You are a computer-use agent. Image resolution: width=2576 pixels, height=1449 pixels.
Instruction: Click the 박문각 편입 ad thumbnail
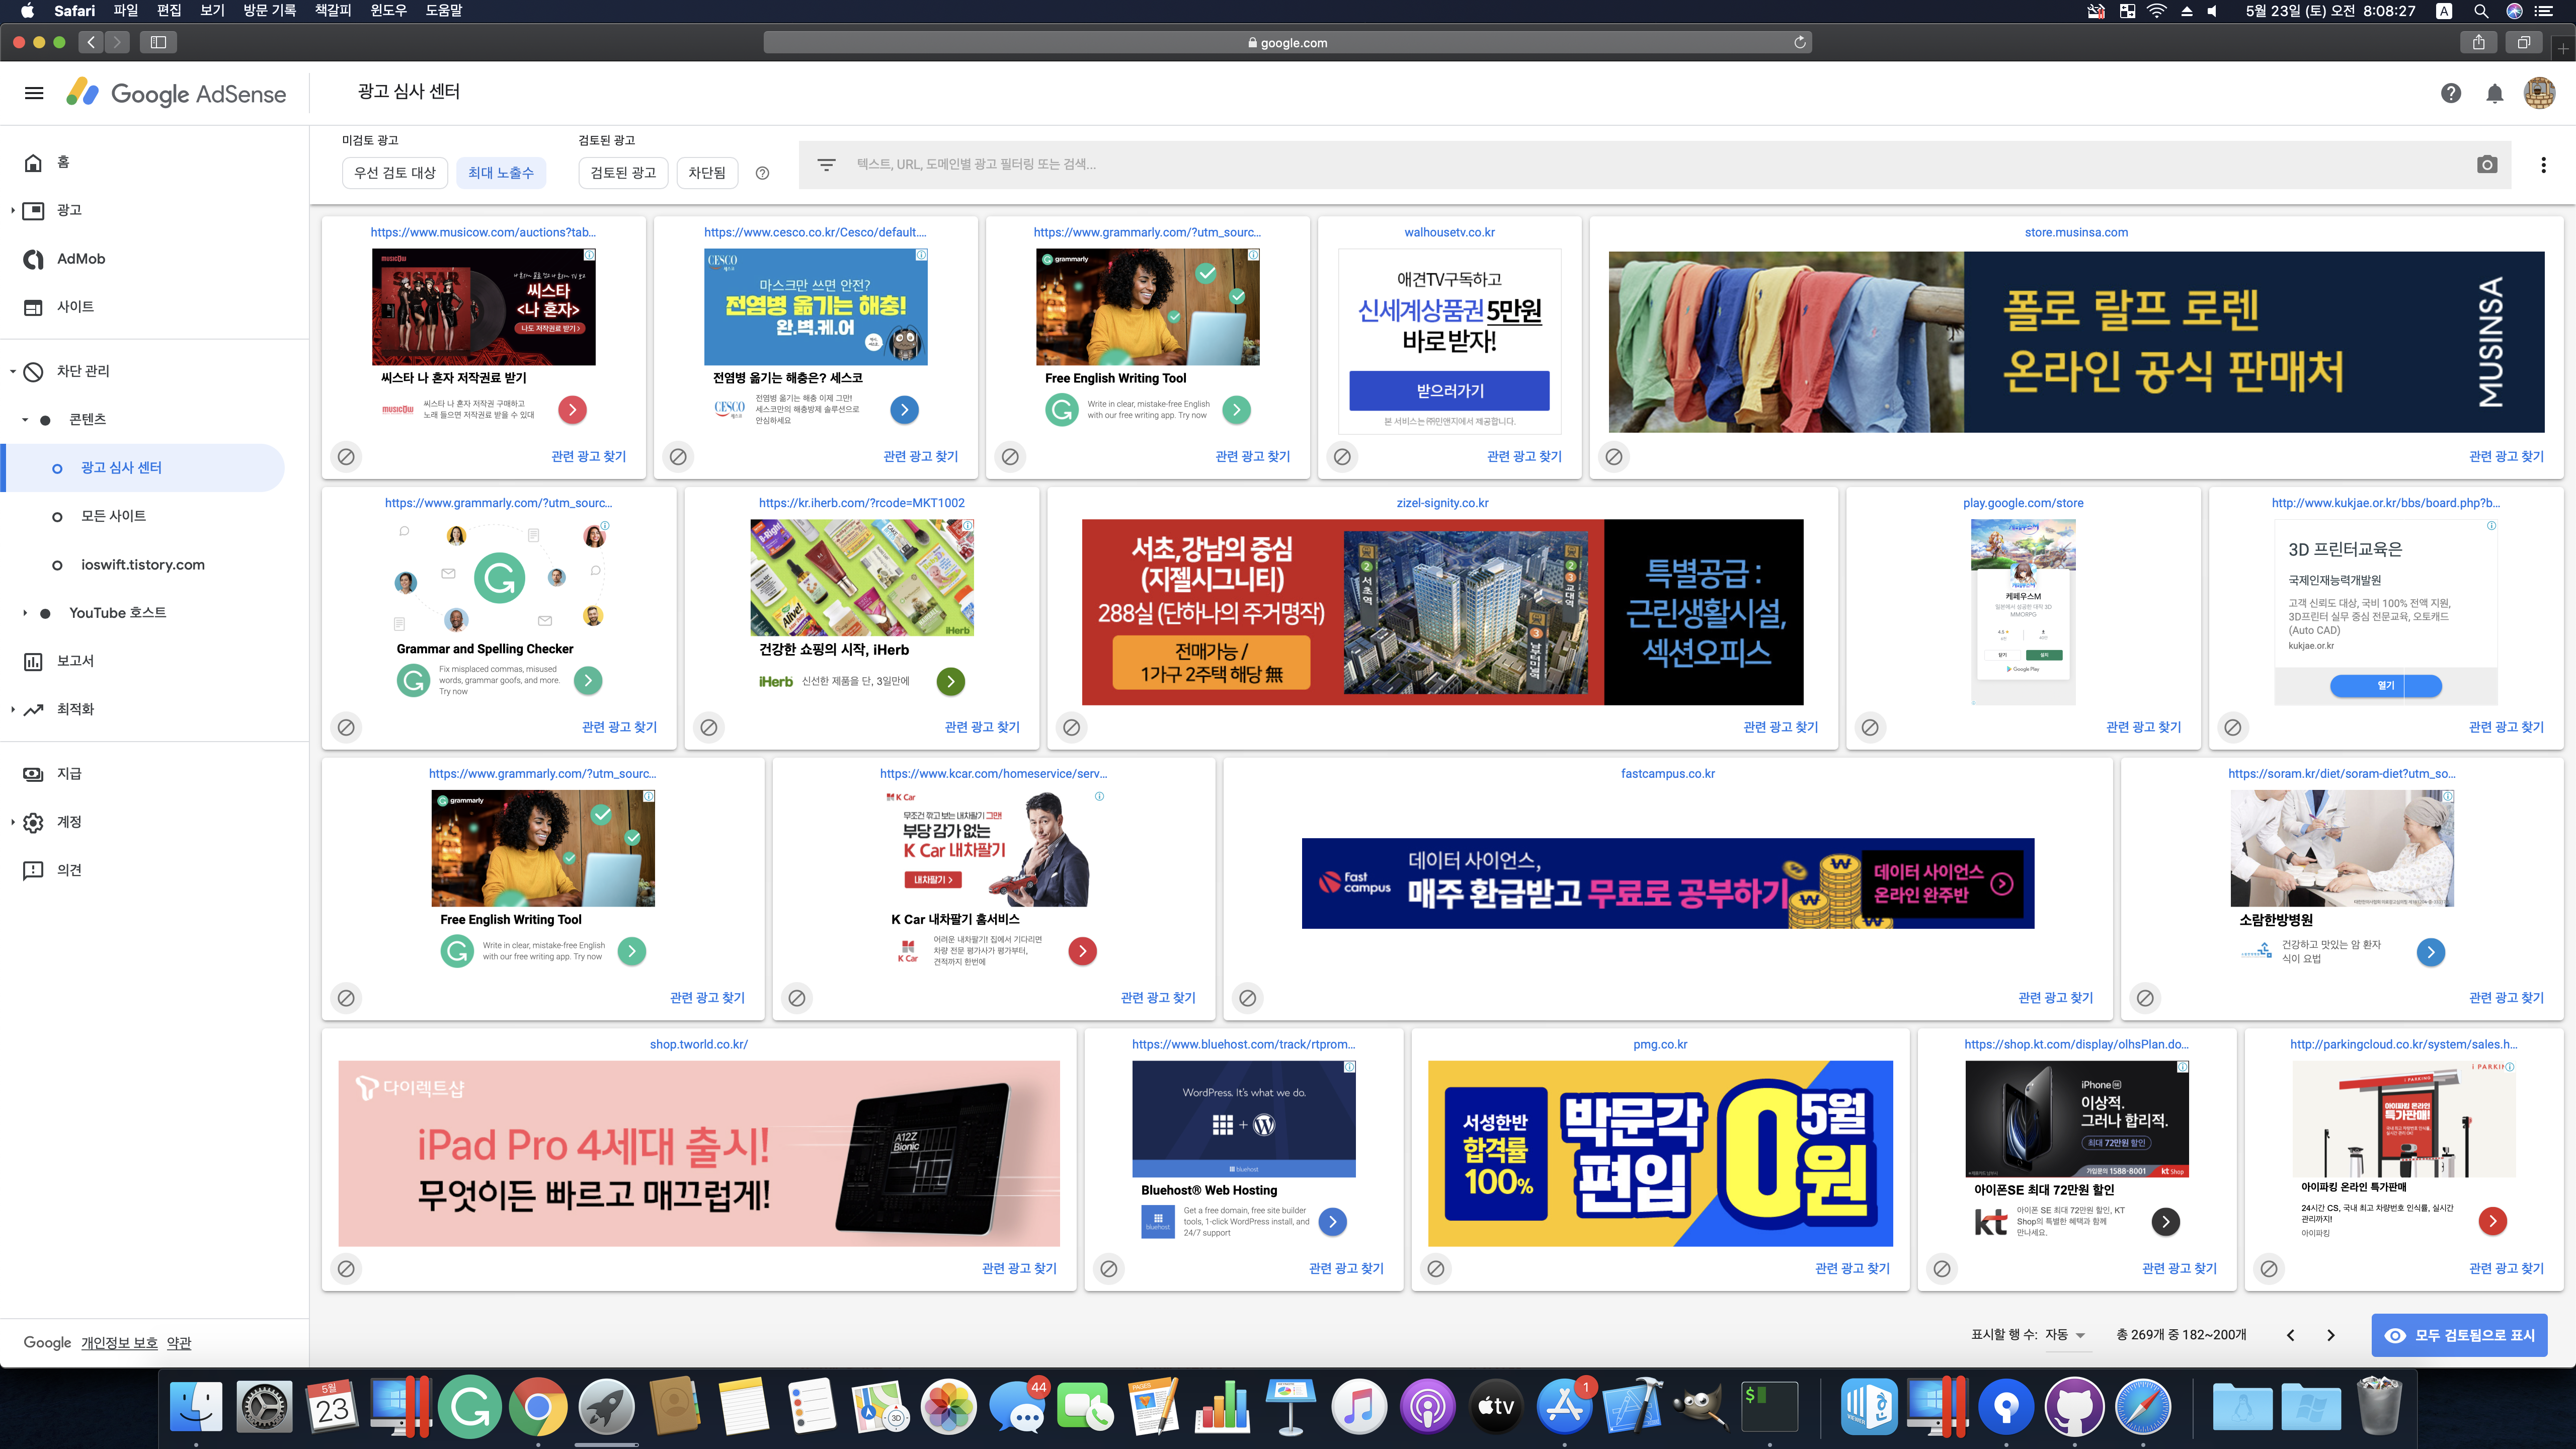tap(1660, 1153)
